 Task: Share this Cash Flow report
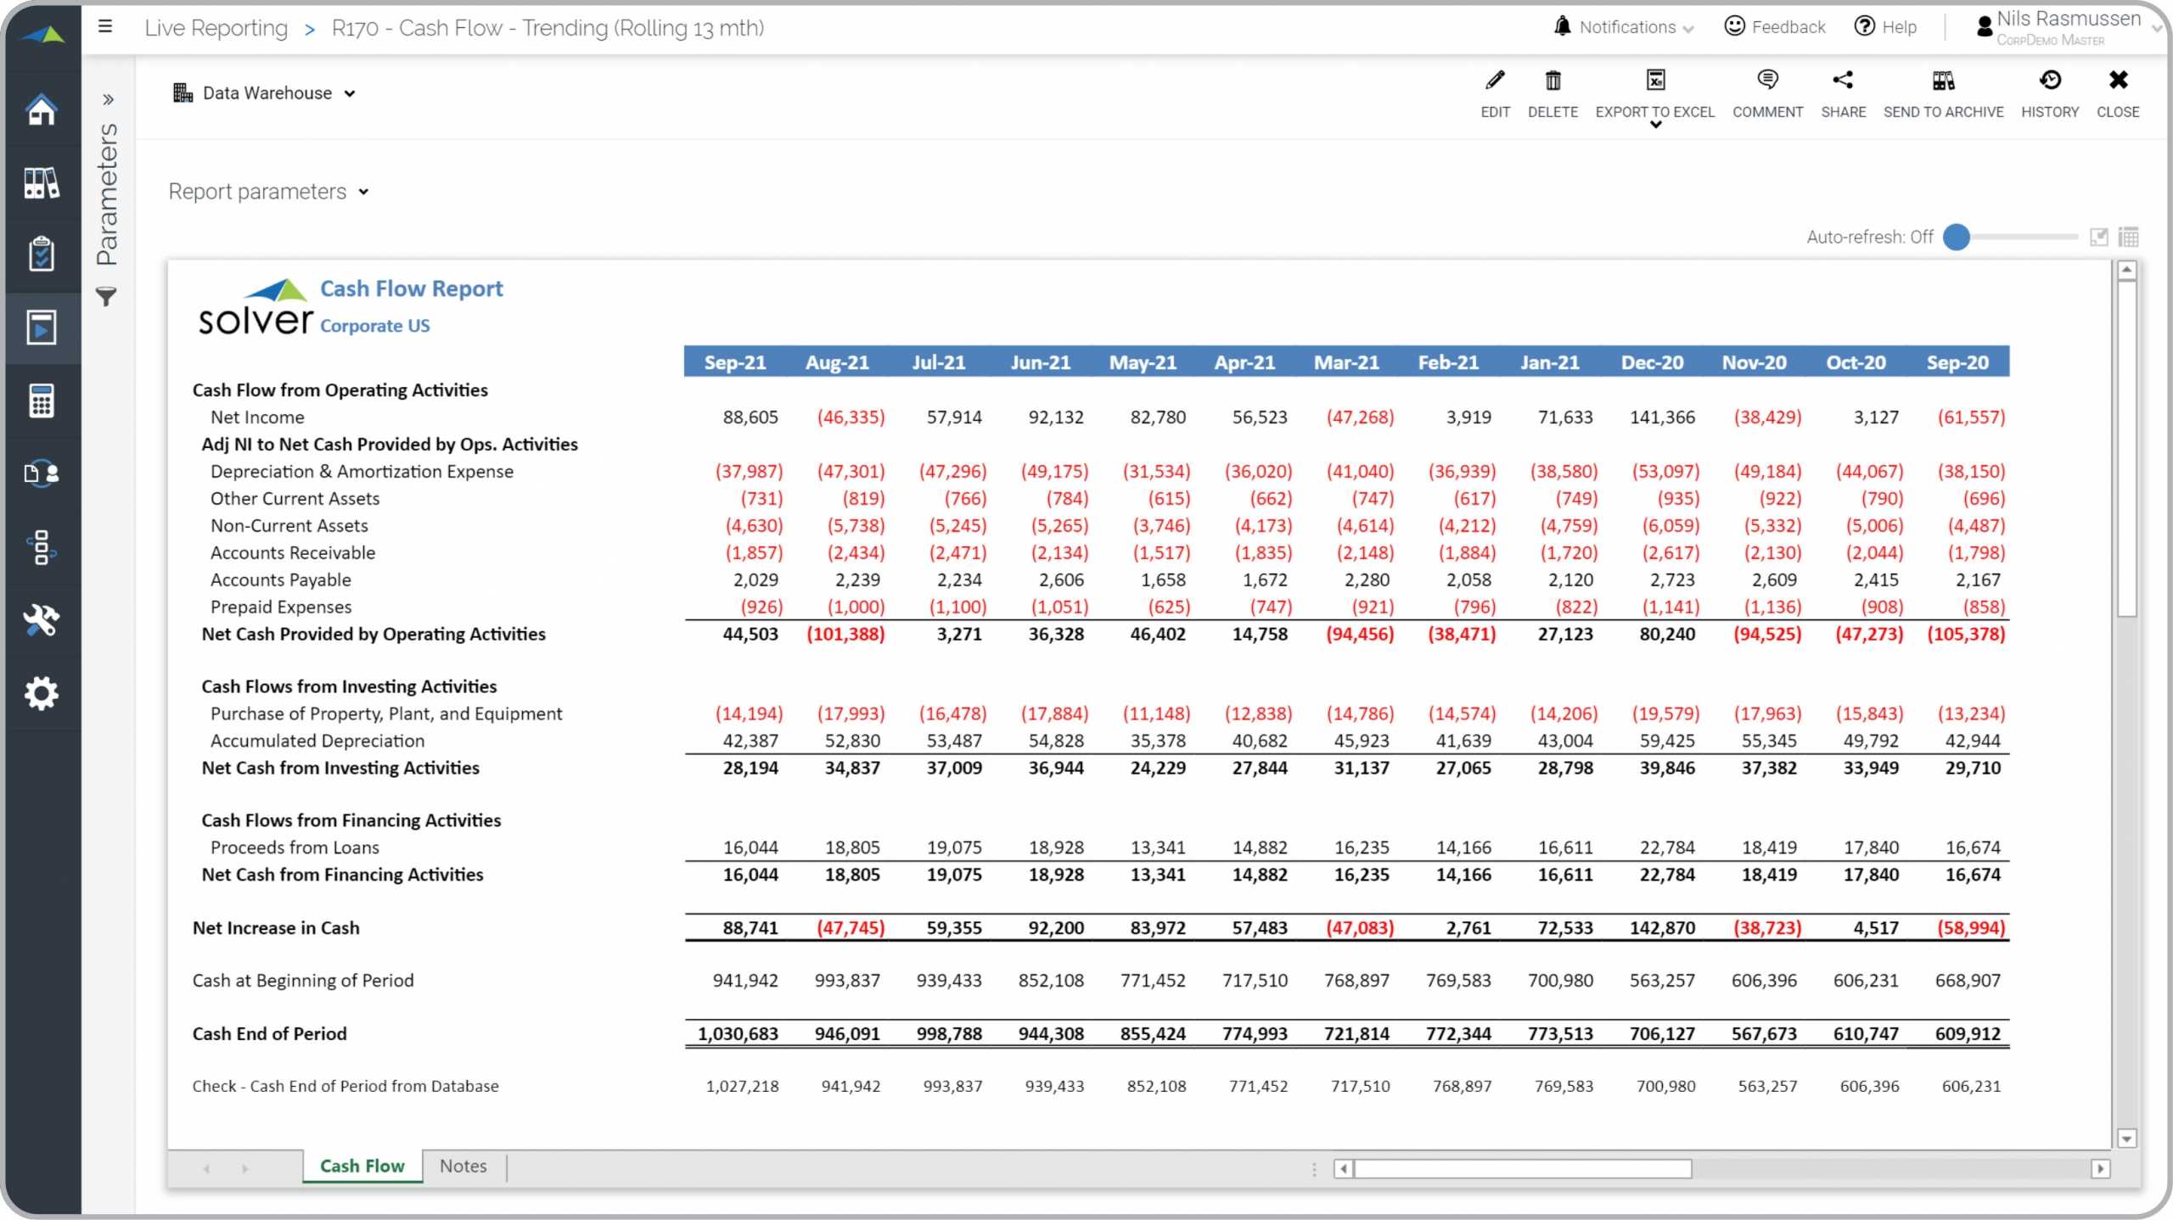(x=1845, y=92)
